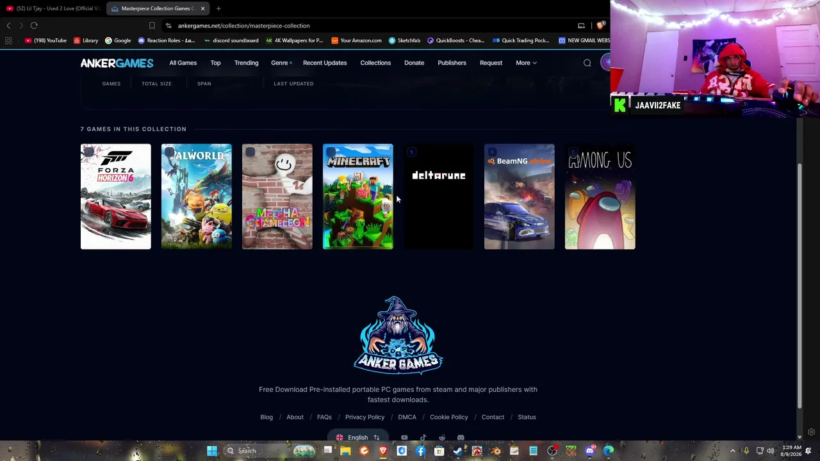Open the 4K Wallpapers bookmark
Screen dimensions: 820x461
pyautogui.click(x=295, y=40)
